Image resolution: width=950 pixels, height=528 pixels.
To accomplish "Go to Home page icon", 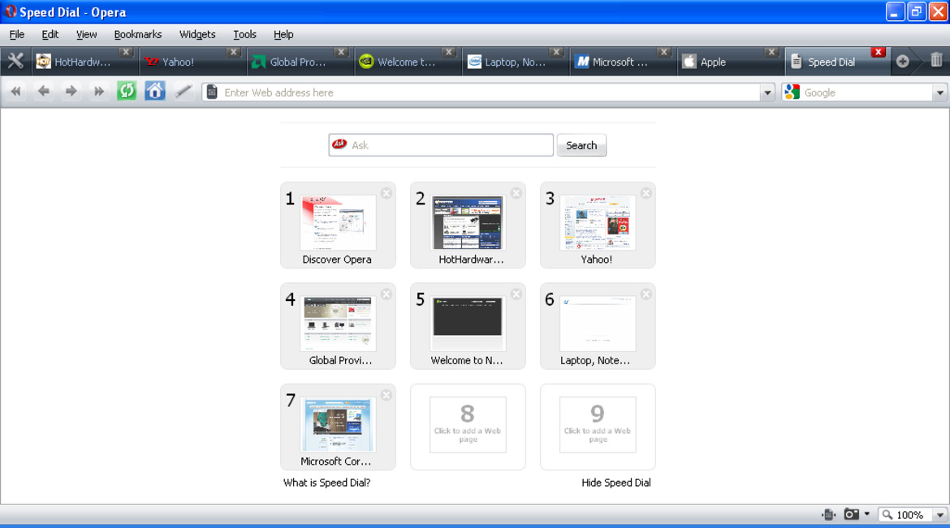I will 154,92.
